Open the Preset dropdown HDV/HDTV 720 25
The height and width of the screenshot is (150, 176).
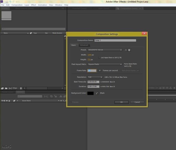tap(105, 50)
